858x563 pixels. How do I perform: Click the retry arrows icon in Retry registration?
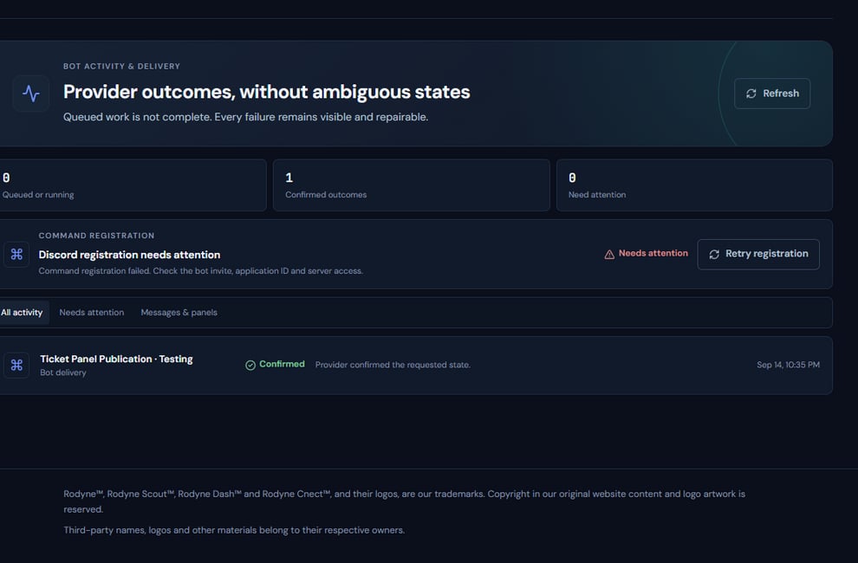714,254
